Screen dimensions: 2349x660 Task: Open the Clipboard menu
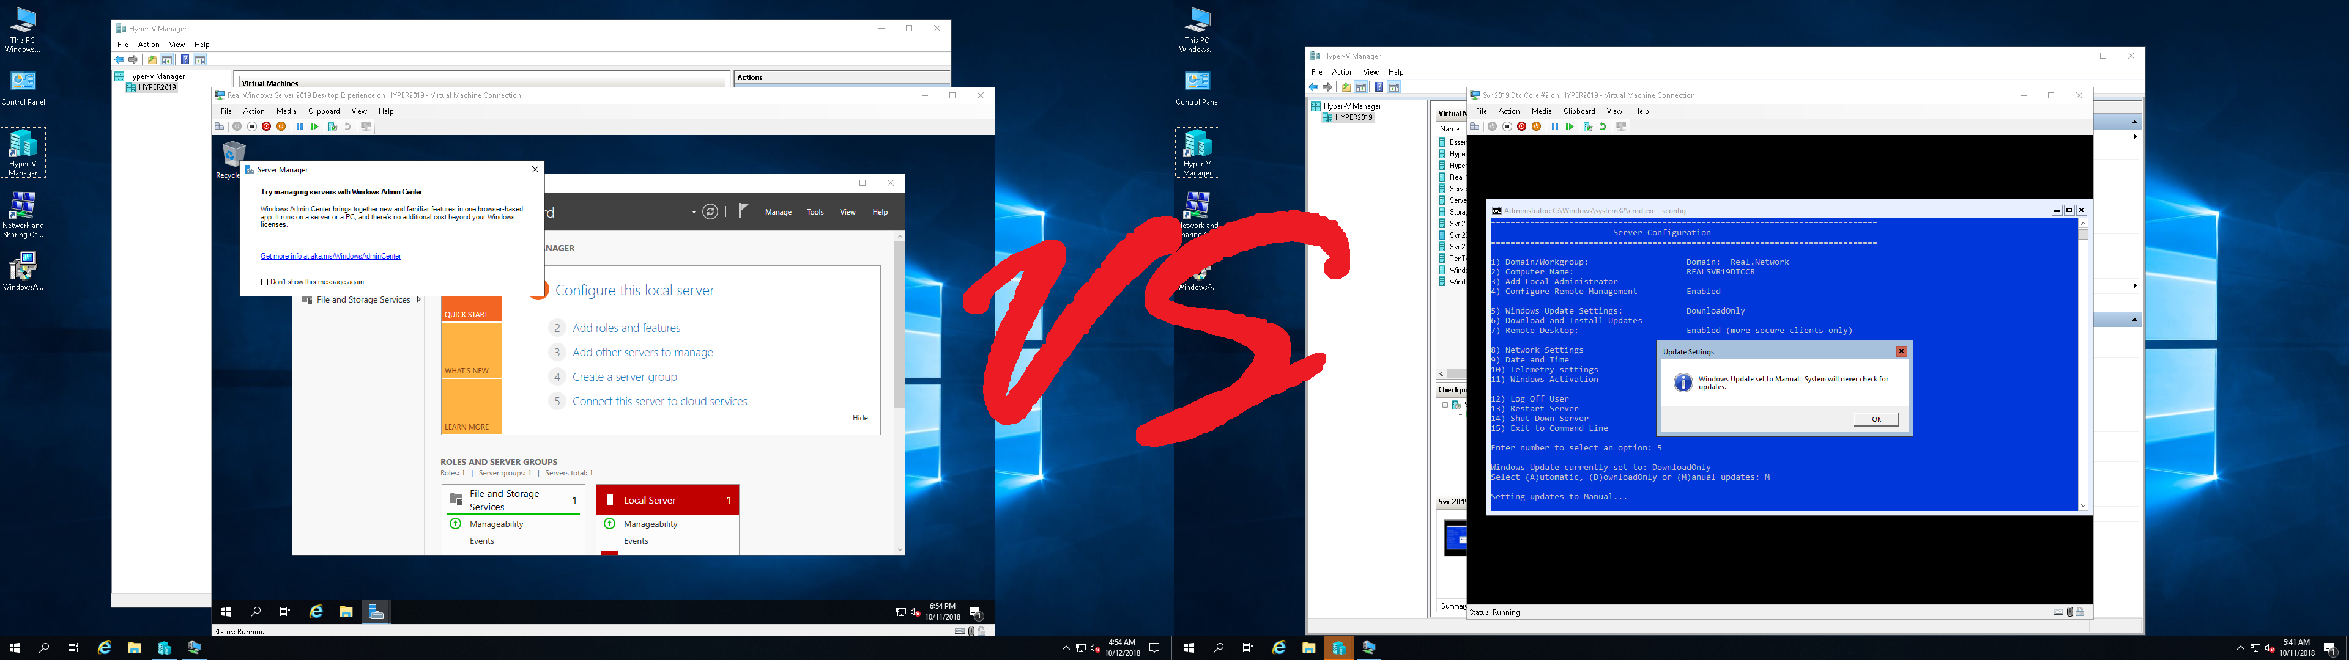pyautogui.click(x=324, y=110)
